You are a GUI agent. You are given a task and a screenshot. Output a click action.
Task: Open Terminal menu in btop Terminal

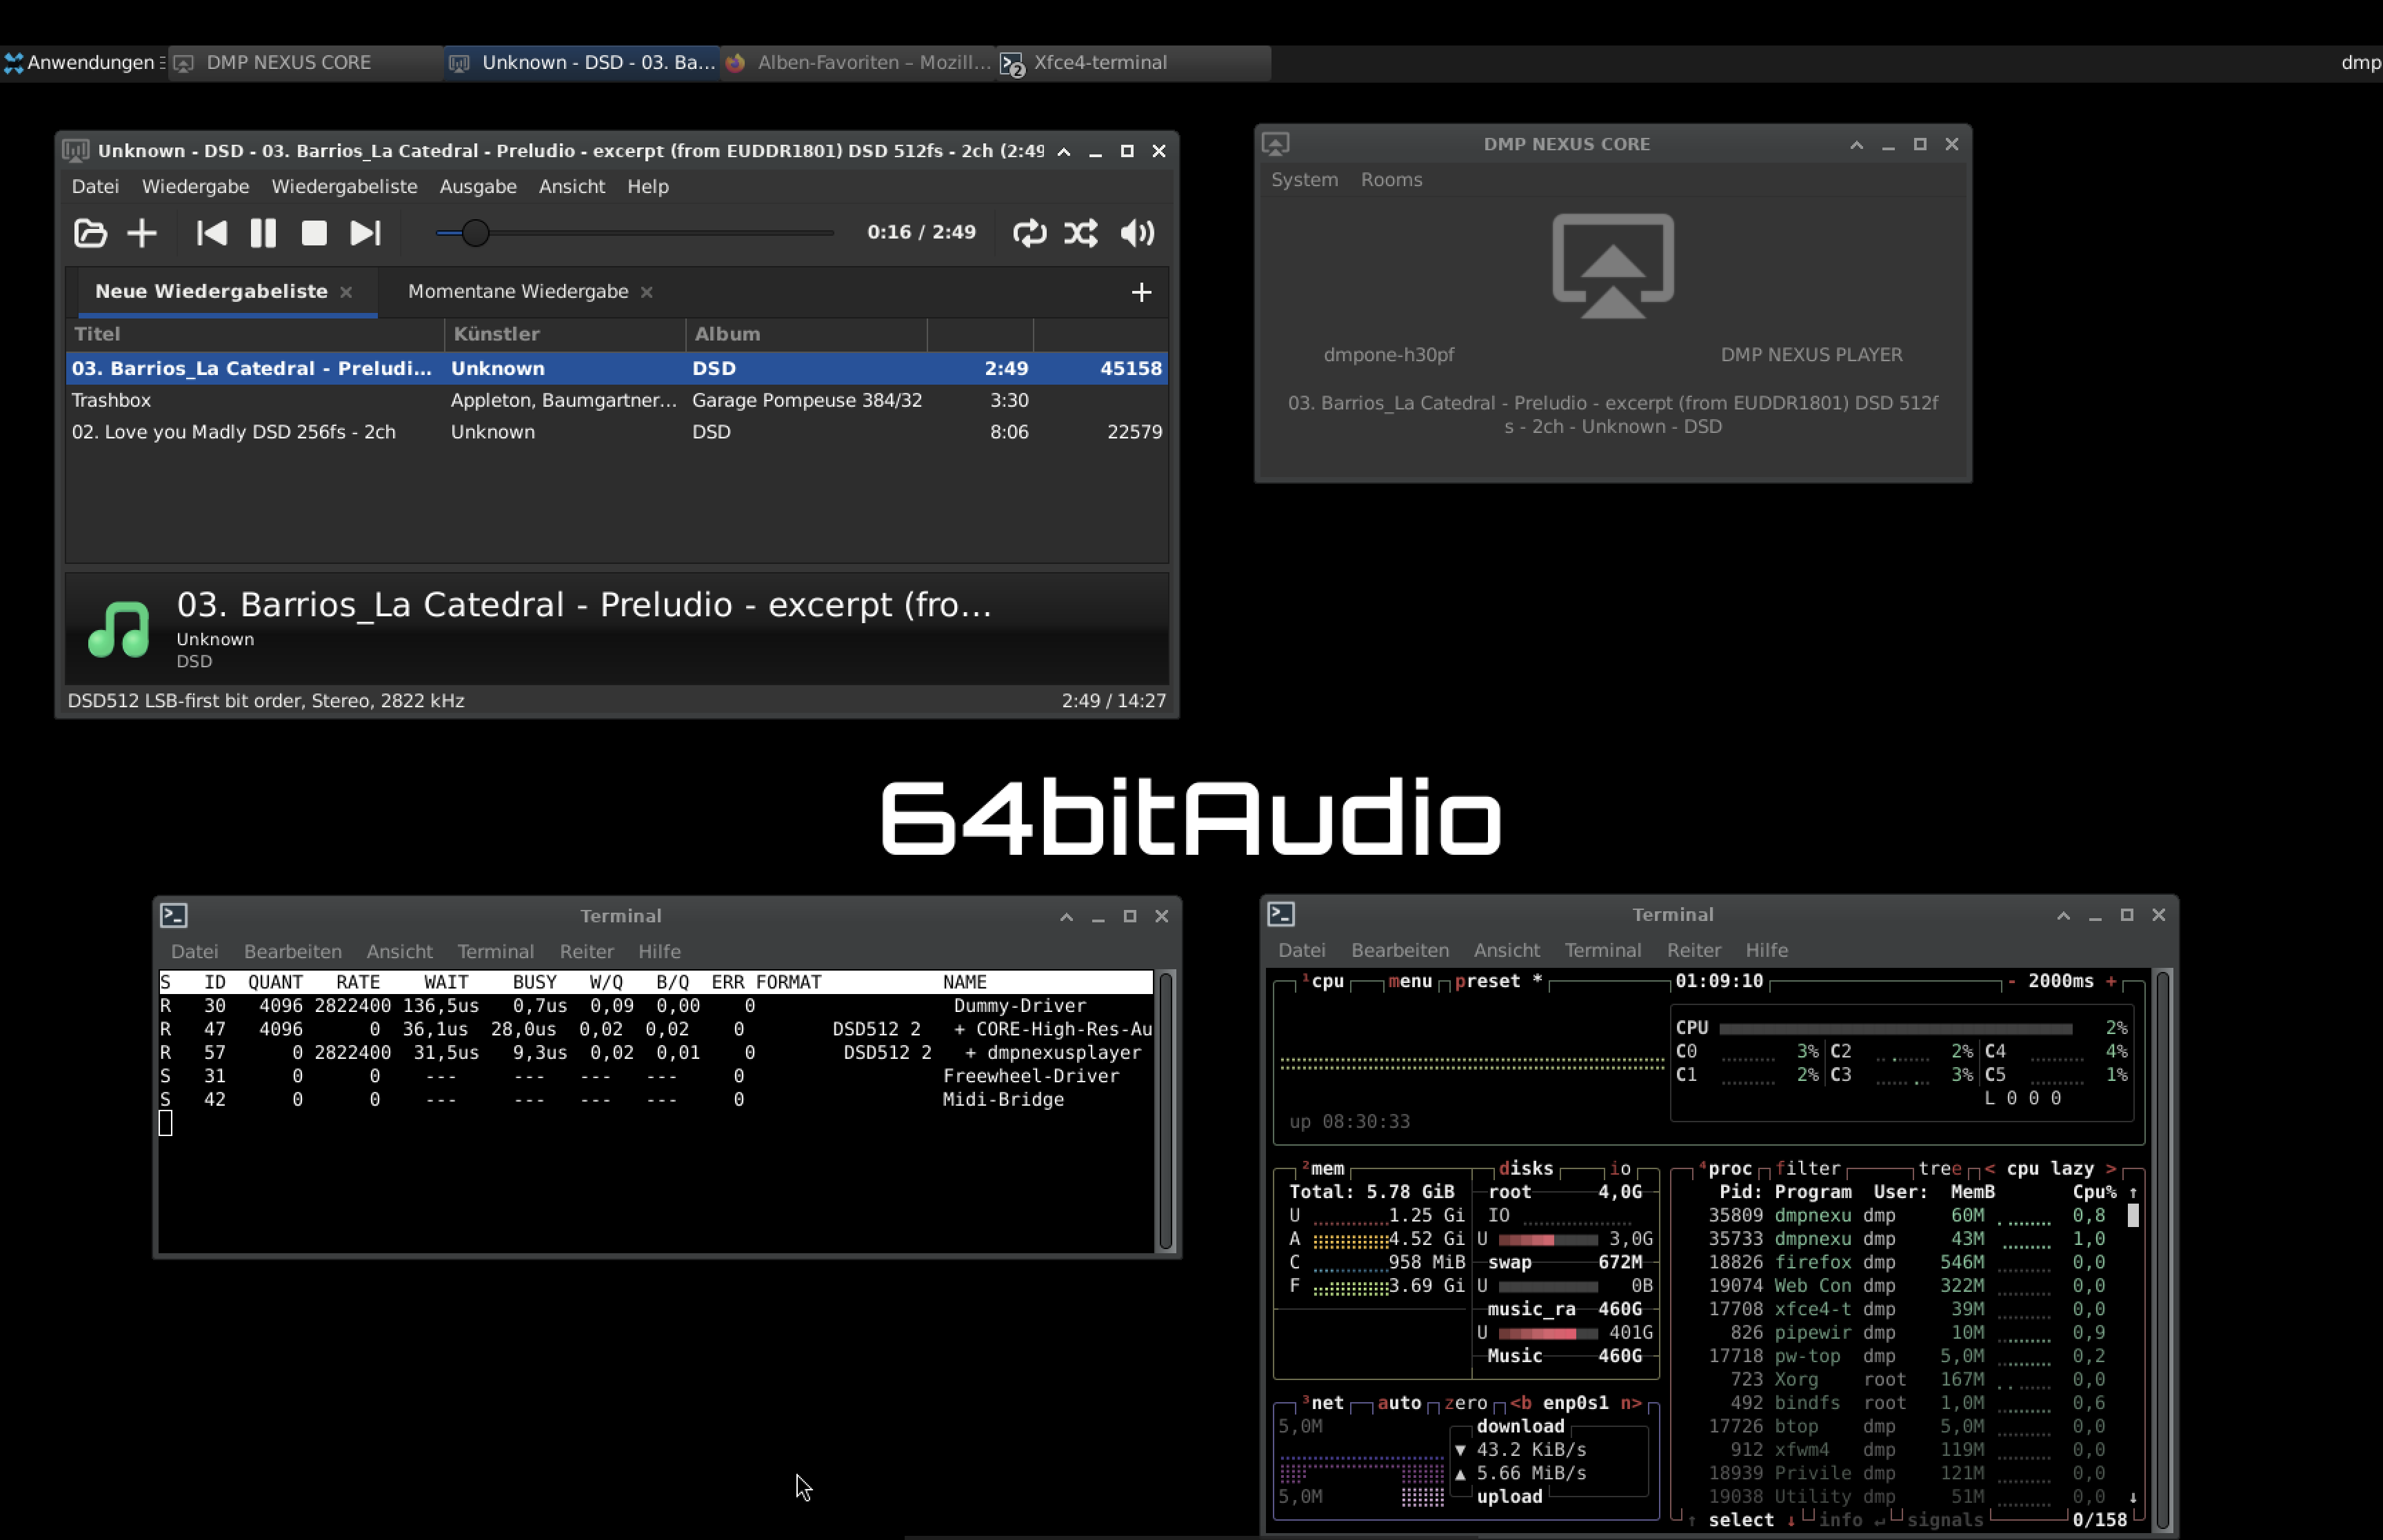pyautogui.click(x=1602, y=950)
